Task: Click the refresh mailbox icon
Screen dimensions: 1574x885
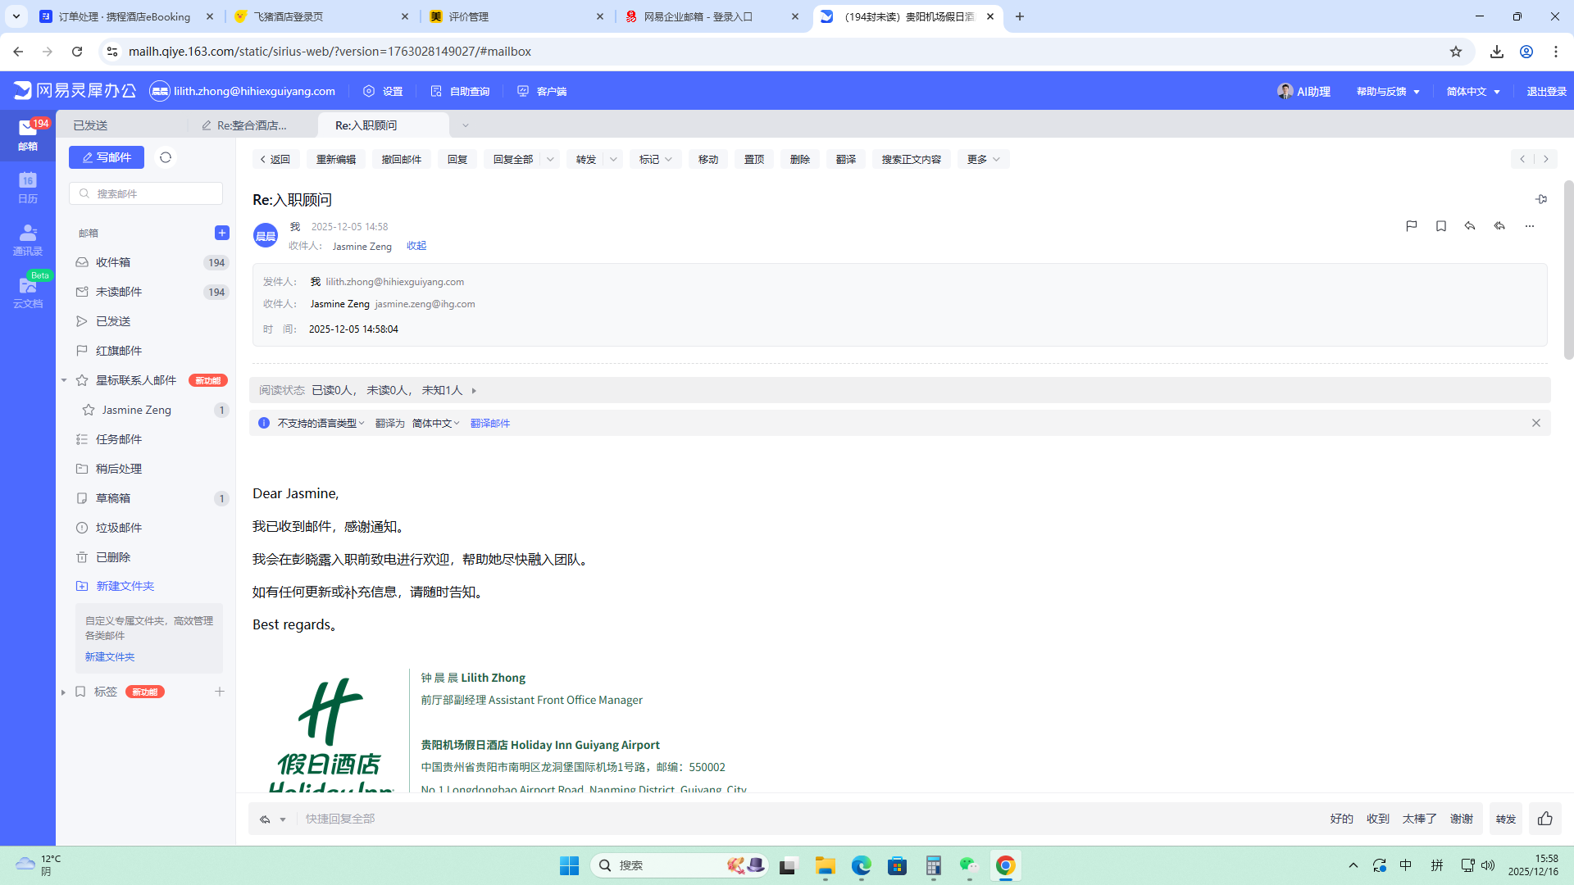Action: click(x=166, y=157)
